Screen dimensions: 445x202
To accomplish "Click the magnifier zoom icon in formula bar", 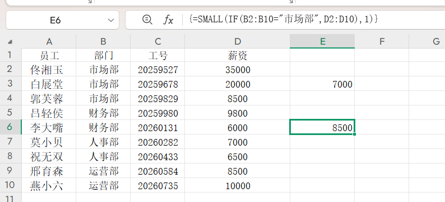I will click(147, 20).
